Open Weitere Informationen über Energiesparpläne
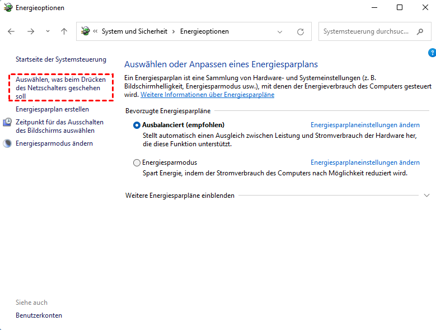The image size is (436, 330). pos(208,95)
